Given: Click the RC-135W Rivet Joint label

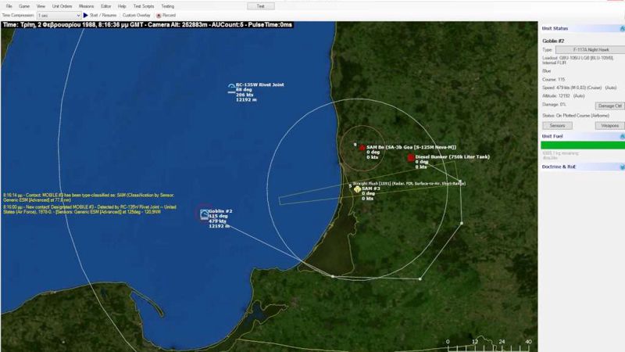Looking at the screenshot, I should [x=260, y=84].
